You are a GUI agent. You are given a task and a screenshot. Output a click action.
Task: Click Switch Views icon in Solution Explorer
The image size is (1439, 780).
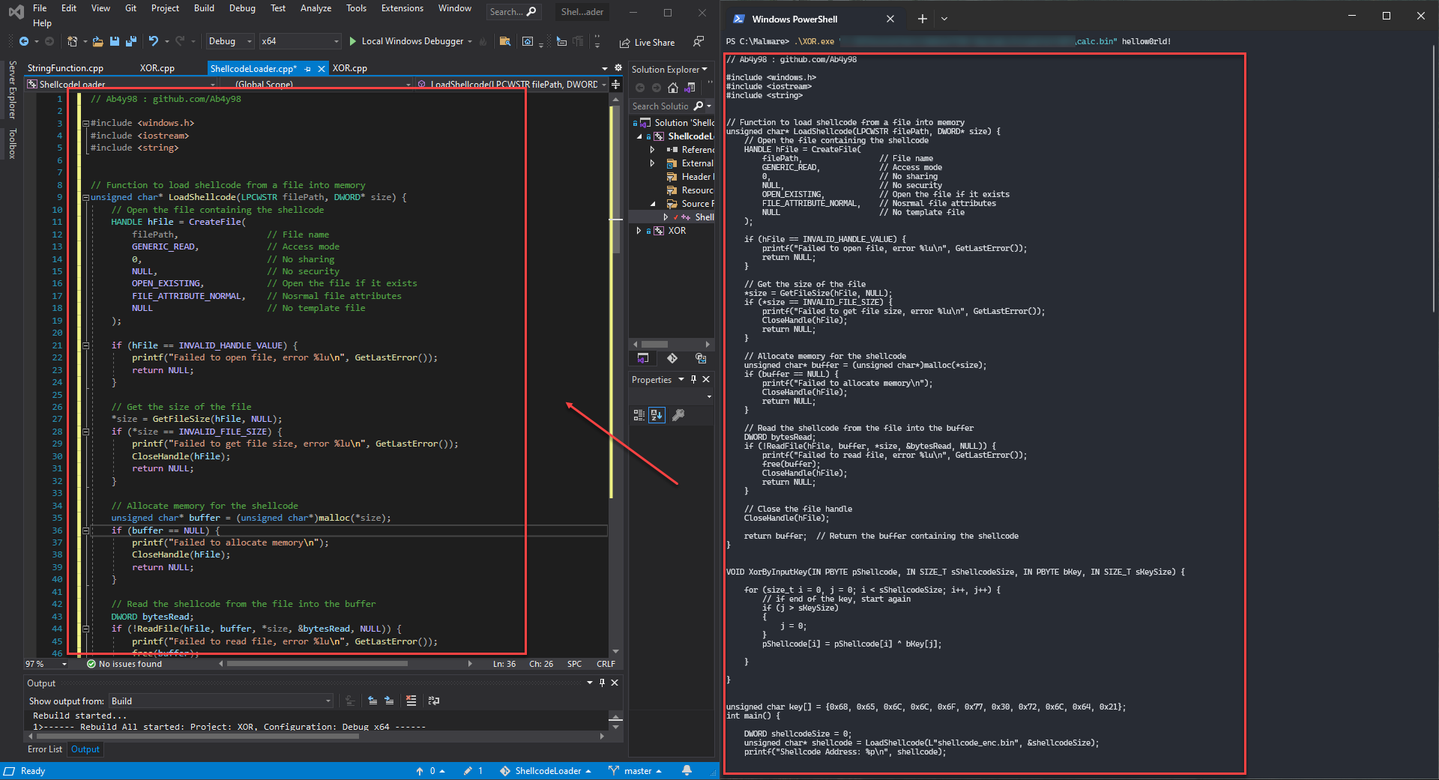[690, 88]
